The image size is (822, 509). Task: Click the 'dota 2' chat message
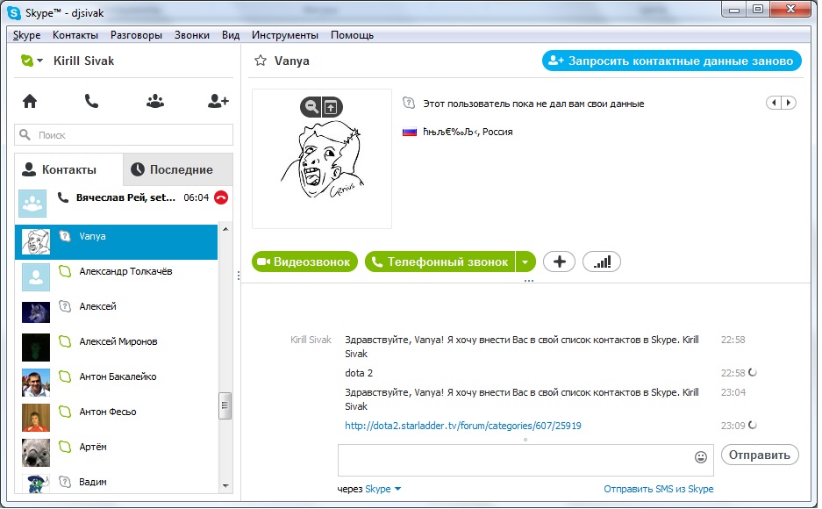(x=359, y=373)
